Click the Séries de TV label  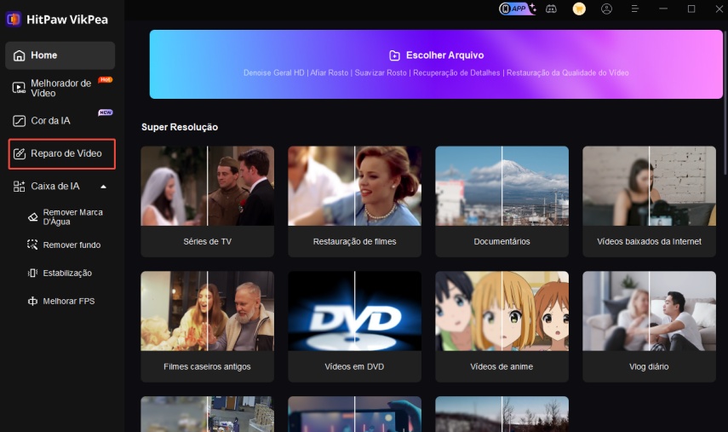208,241
